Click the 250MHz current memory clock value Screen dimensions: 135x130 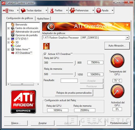pos(85,110)
